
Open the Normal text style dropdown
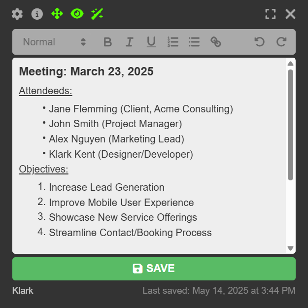click(x=54, y=42)
